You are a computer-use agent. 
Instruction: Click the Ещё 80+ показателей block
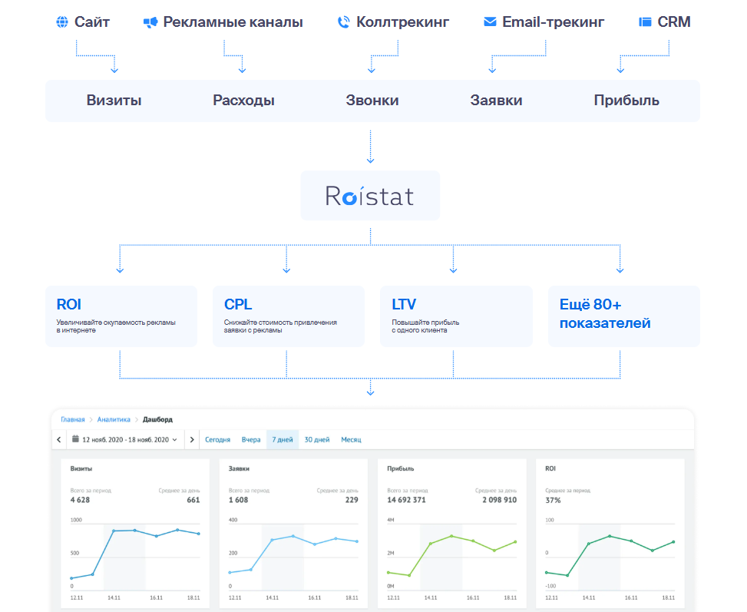(x=623, y=316)
